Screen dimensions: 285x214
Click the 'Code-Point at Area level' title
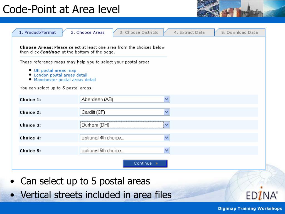click(x=62, y=9)
